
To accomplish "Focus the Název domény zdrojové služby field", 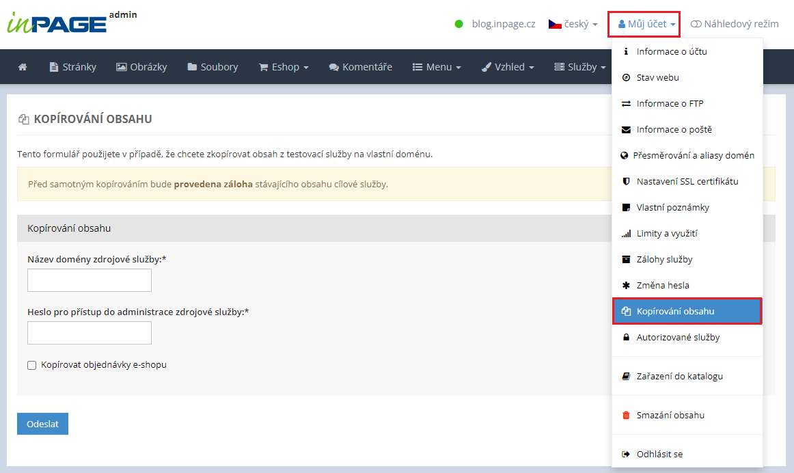I will coord(90,280).
